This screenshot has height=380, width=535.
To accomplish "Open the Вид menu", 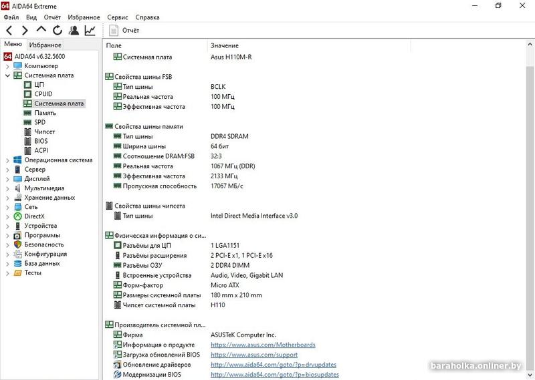I will (31, 17).
